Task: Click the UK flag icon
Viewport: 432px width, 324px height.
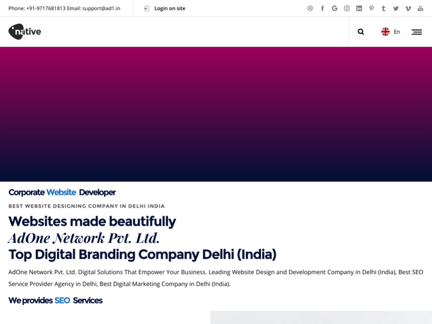Action: (x=385, y=32)
